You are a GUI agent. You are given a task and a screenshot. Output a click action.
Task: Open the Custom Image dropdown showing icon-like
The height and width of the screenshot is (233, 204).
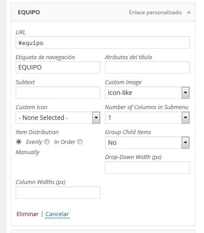click(x=147, y=93)
